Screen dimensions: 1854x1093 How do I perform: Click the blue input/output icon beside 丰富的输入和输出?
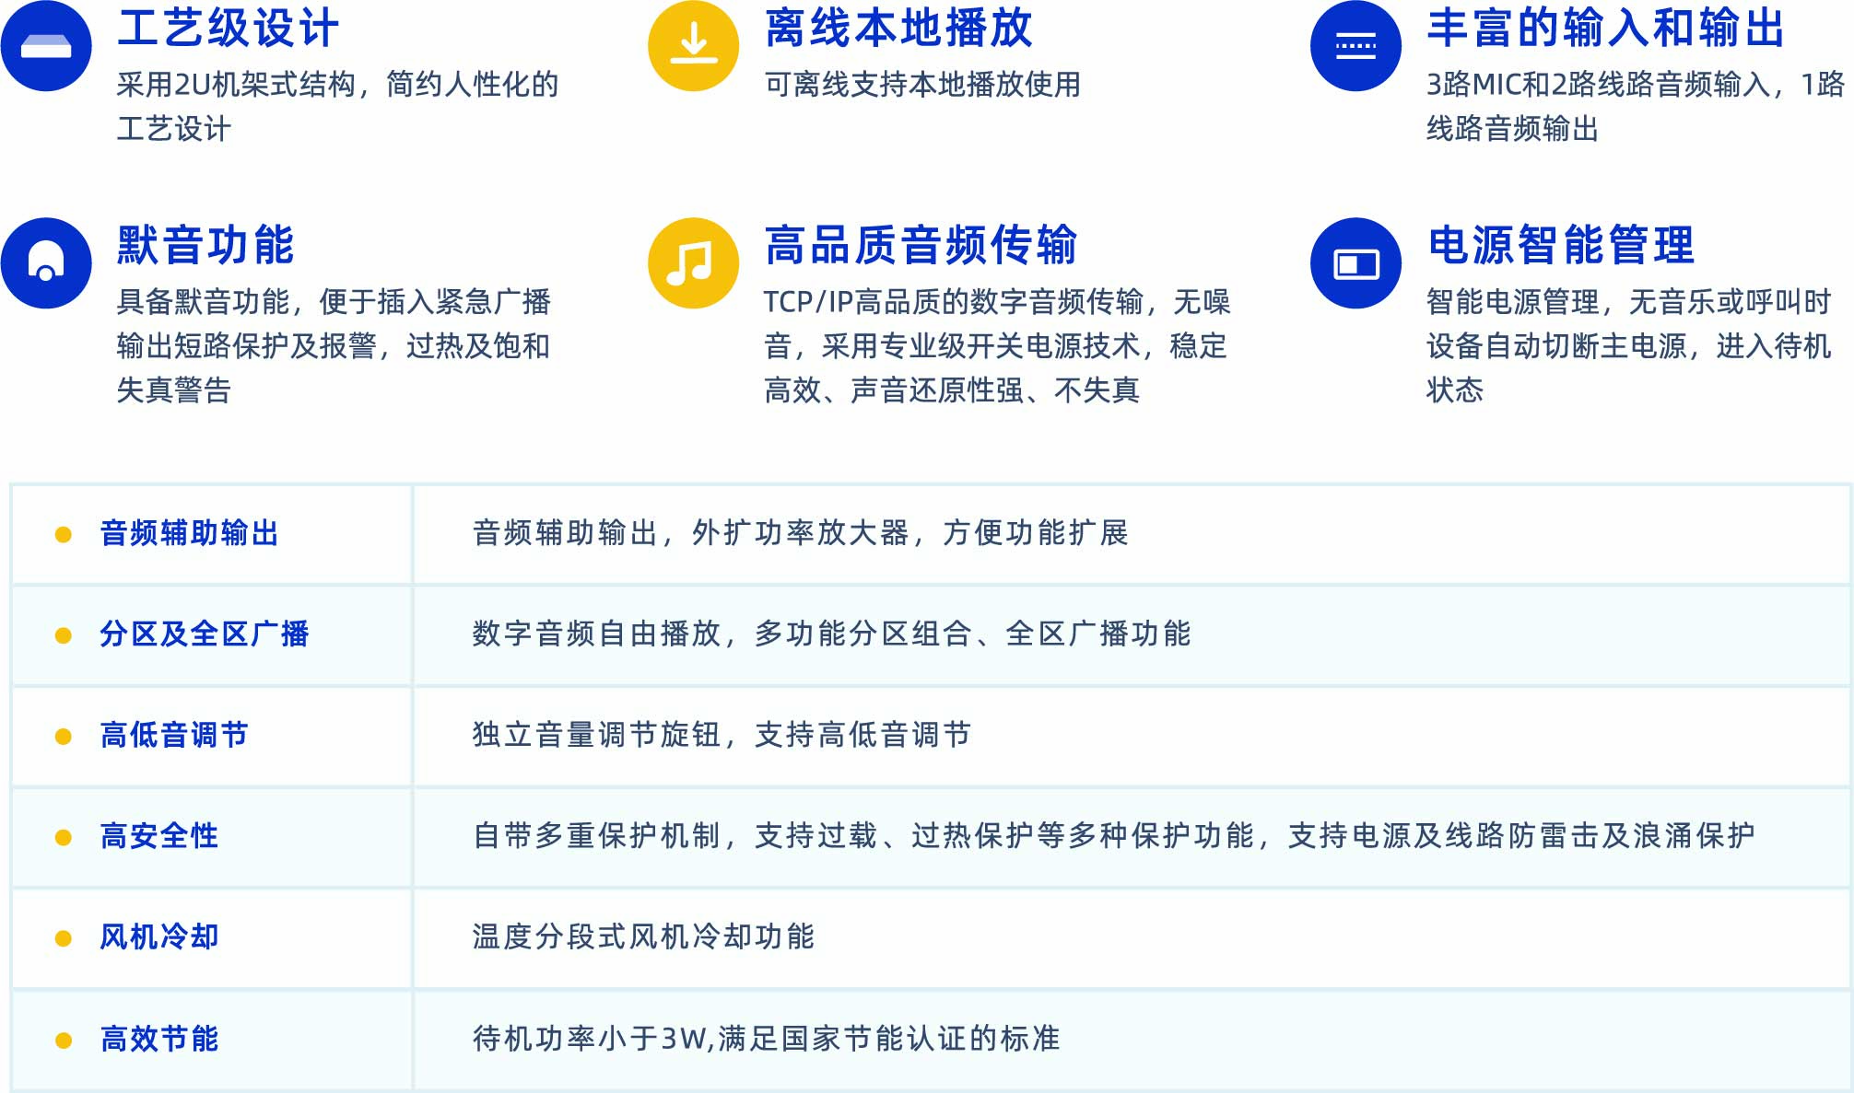(x=1355, y=46)
